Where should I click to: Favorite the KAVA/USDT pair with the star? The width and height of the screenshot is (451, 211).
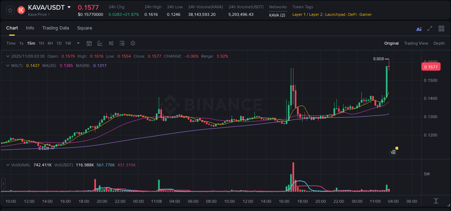(10, 10)
